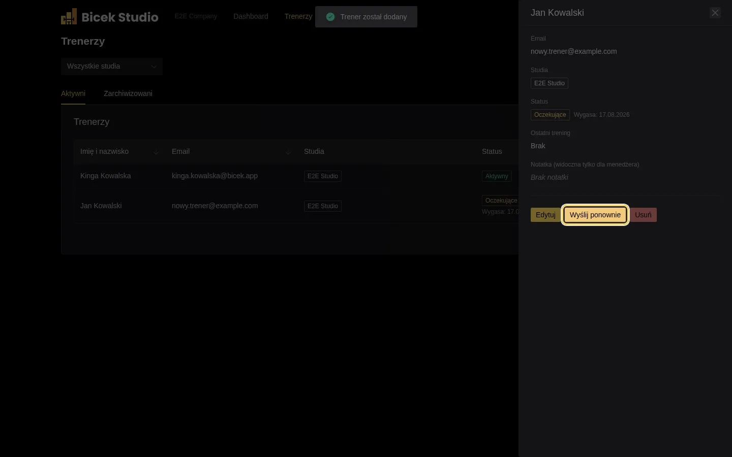Image resolution: width=732 pixels, height=457 pixels.
Task: Click the Email column header label
Action: (180, 151)
